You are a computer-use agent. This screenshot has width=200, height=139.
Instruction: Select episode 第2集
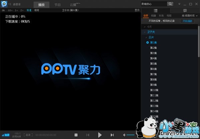[x=153, y=48]
